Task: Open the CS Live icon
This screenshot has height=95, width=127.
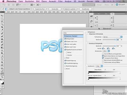Action: click(x=117, y=4)
